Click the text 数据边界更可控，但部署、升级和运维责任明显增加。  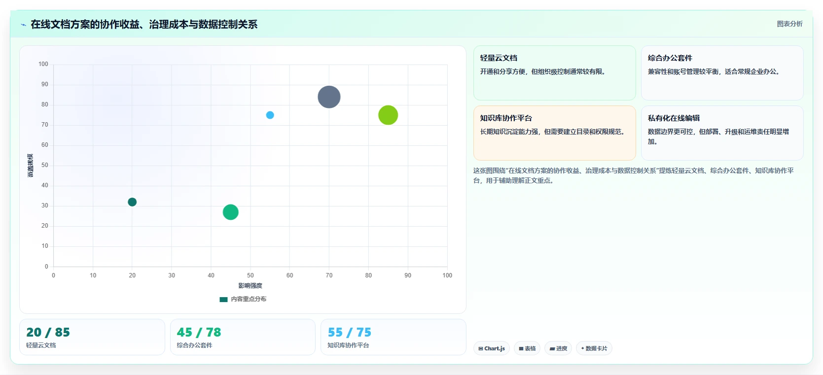(x=718, y=136)
